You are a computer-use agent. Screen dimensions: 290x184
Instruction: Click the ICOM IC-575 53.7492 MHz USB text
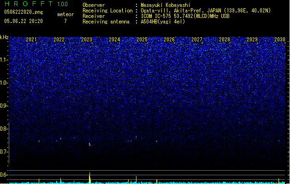pos(185,16)
